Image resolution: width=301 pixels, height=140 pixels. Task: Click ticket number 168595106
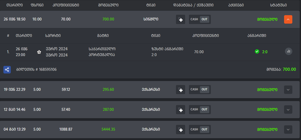pyautogui.click(x=36, y=70)
